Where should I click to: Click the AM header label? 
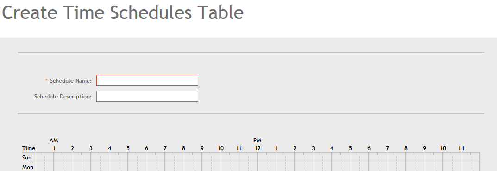[x=54, y=140]
